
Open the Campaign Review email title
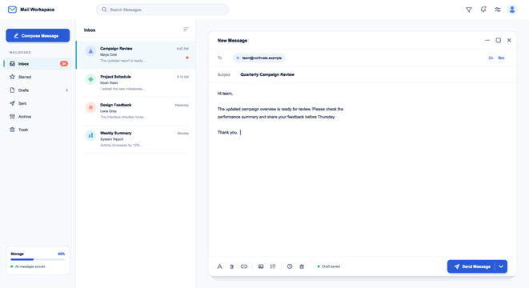(x=116, y=49)
